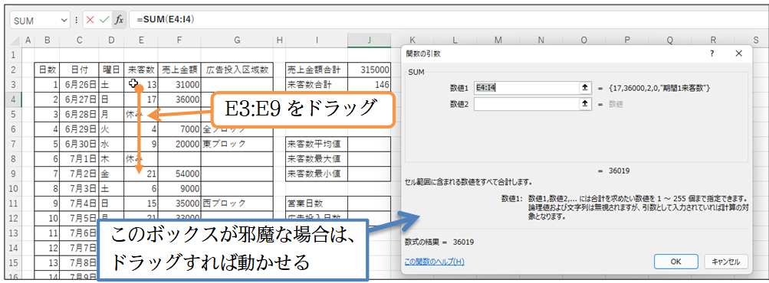Click the 7月4日 date cell
This screenshot has width=769, height=283.
79,203
